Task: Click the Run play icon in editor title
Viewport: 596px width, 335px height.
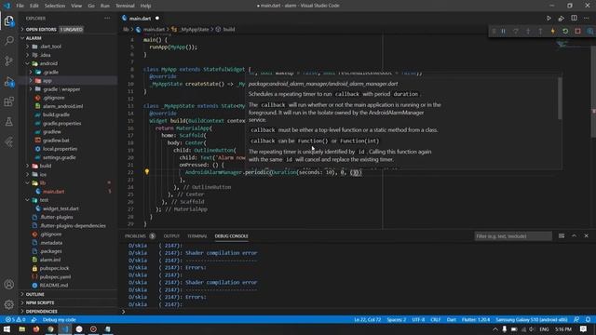Action: coord(549,19)
